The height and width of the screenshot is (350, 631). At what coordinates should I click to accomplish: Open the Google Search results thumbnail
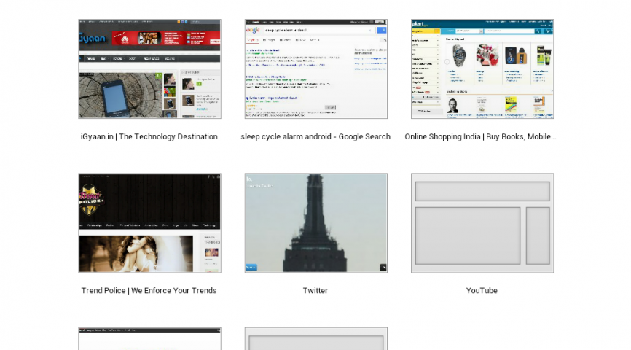click(x=315, y=69)
